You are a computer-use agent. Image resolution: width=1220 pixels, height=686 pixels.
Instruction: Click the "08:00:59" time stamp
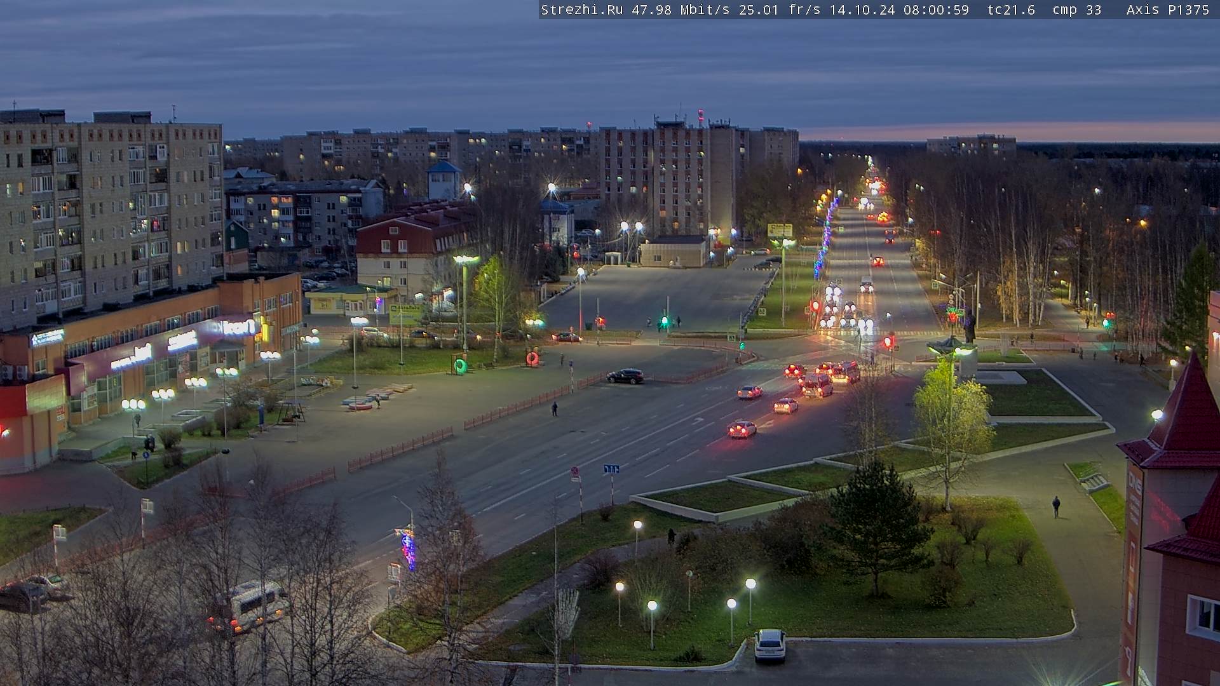[x=936, y=10]
